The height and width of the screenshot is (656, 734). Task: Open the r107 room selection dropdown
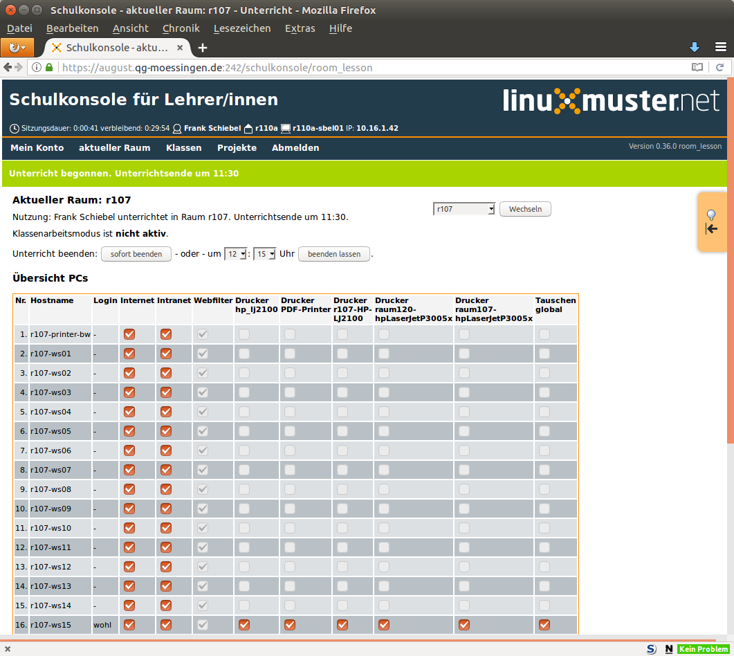click(464, 209)
